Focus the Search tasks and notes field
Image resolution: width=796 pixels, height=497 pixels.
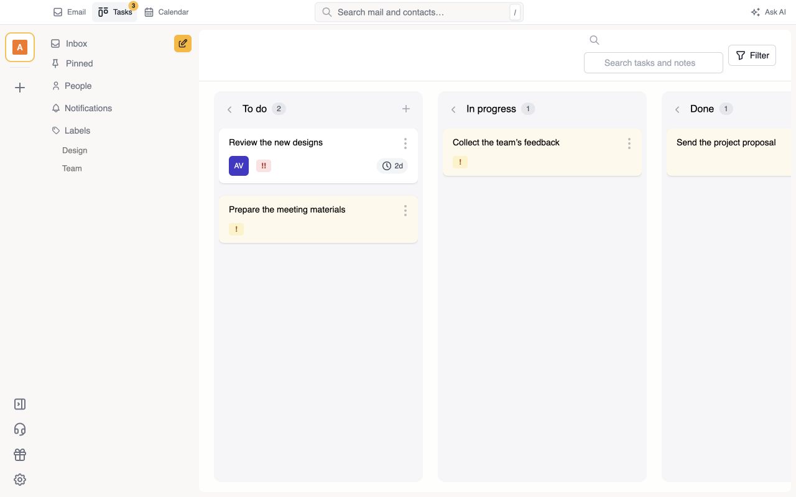tap(654, 63)
